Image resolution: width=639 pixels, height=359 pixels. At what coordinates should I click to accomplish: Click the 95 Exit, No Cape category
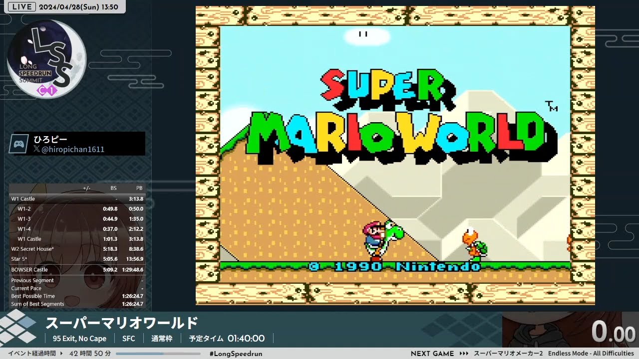click(79, 339)
